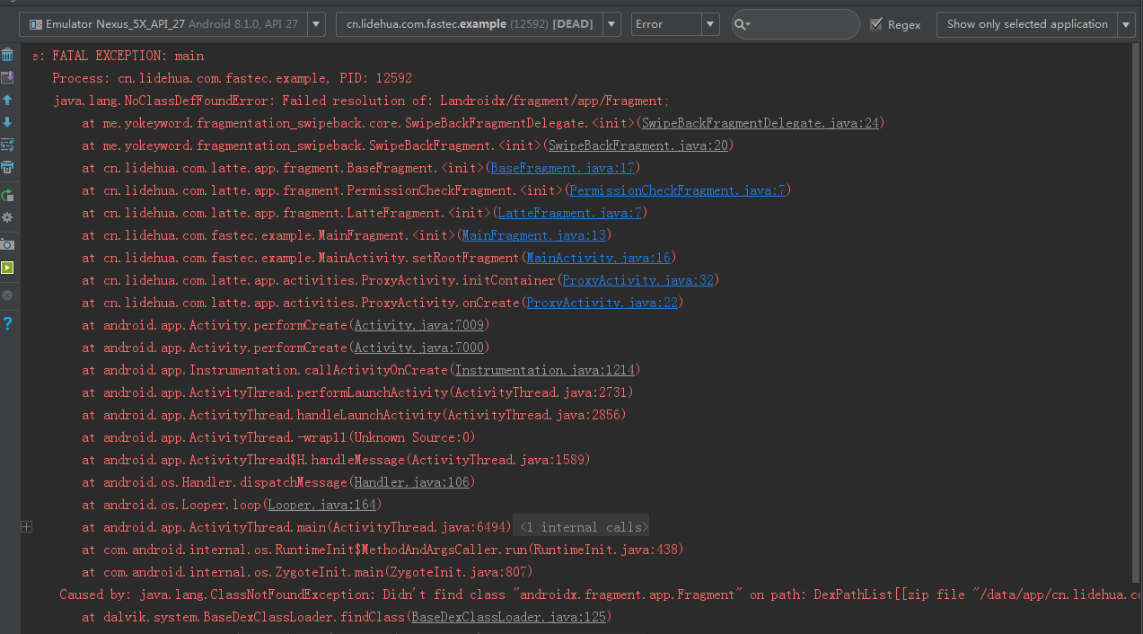This screenshot has height=634, width=1143.
Task: Click the java.lang.NoClassDefFoundError line
Action: pyautogui.click(x=361, y=101)
